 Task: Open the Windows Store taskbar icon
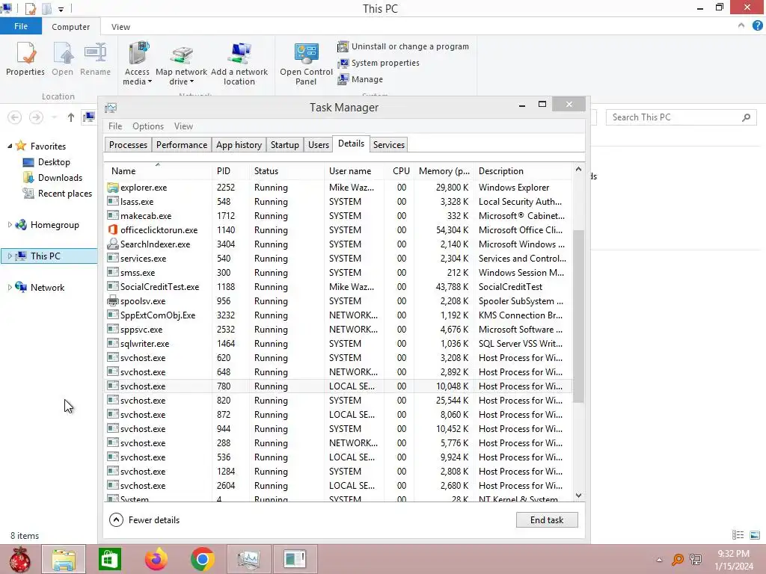click(109, 559)
